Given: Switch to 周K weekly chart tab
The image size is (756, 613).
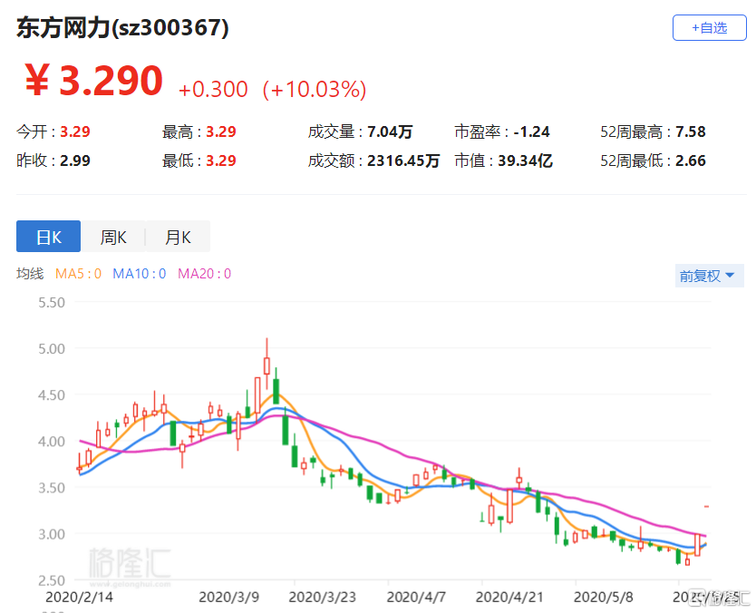Looking at the screenshot, I should (x=113, y=237).
